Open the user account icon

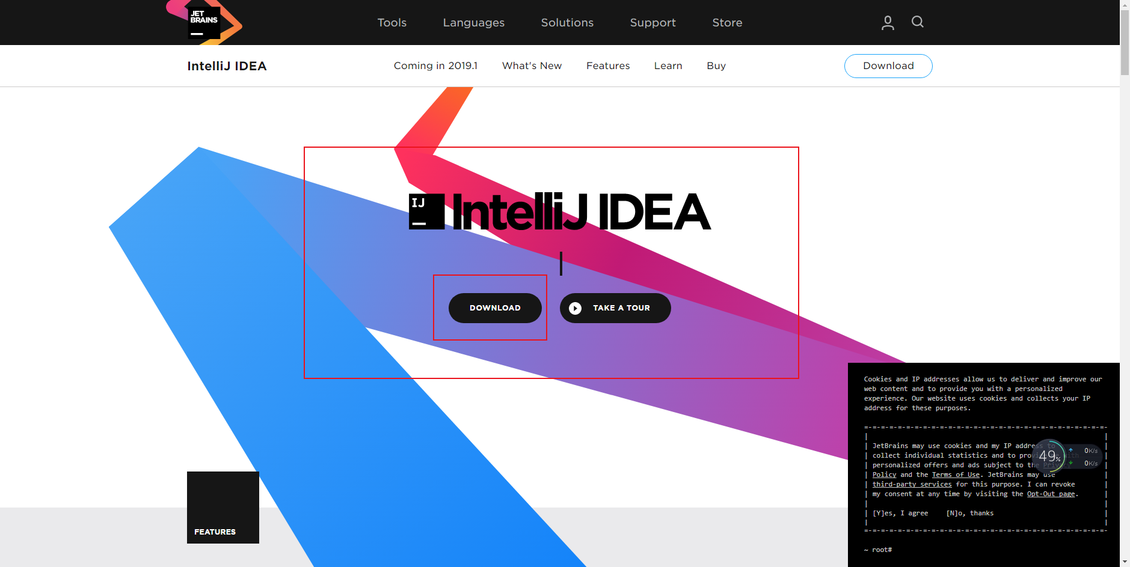(888, 23)
